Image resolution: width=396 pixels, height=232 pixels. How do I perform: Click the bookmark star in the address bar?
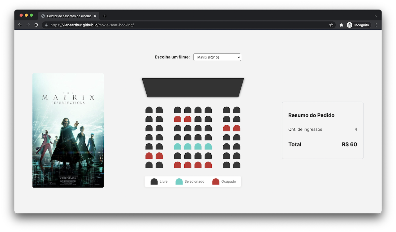coord(331,25)
